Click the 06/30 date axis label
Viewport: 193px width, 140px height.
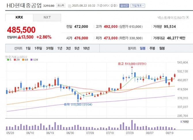tap(70, 133)
